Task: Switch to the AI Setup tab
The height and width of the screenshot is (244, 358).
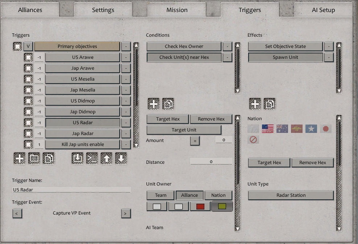Action: pos(323,10)
